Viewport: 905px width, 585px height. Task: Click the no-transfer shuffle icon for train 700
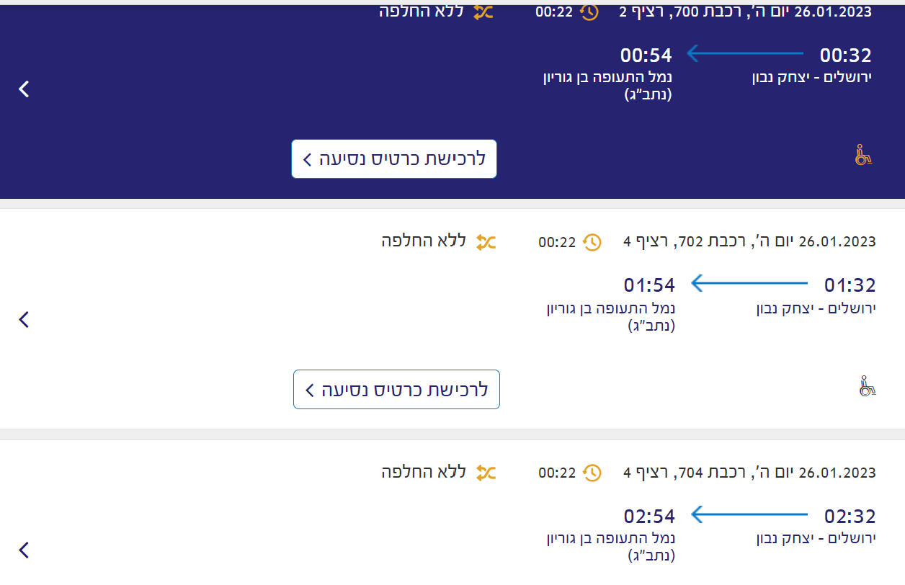pos(483,12)
